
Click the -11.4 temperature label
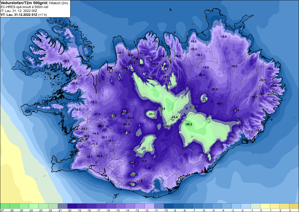[x=94, y=144]
